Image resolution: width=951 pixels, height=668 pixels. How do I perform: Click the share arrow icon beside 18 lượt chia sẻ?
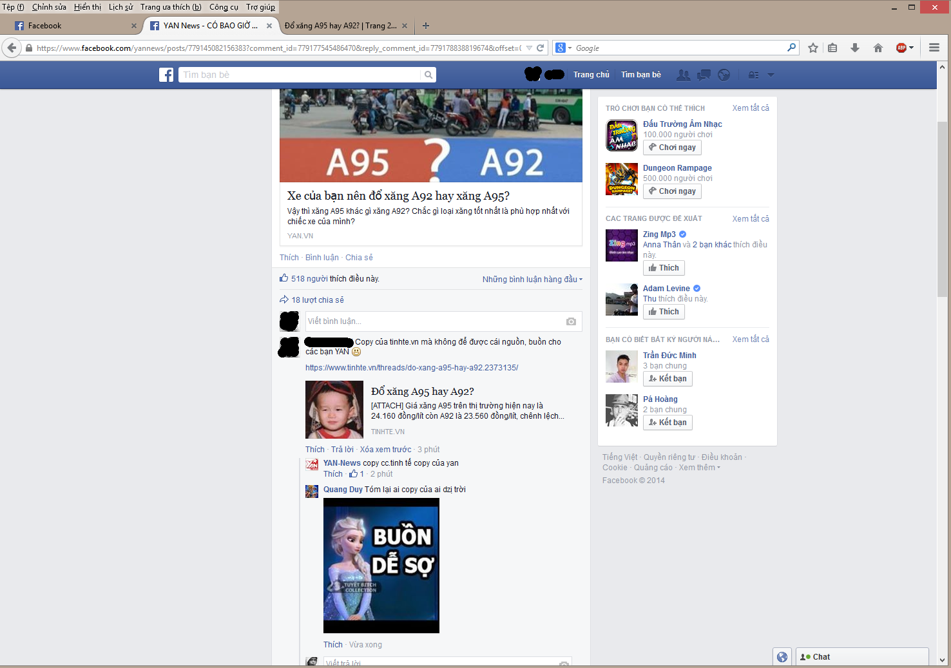(283, 300)
